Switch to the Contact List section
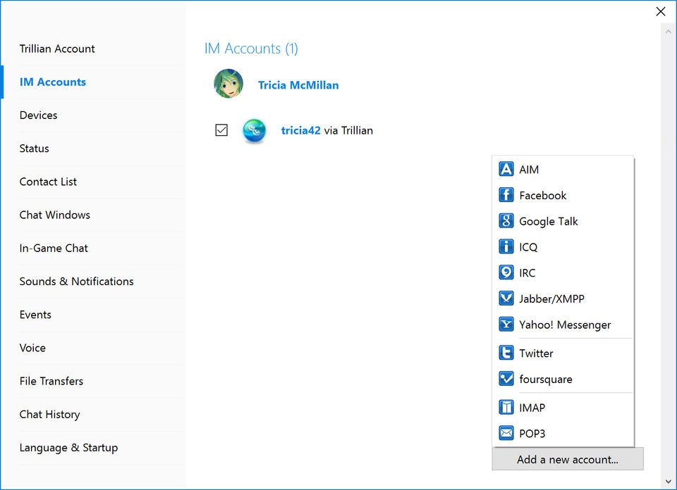This screenshot has height=490, width=677. click(x=48, y=182)
